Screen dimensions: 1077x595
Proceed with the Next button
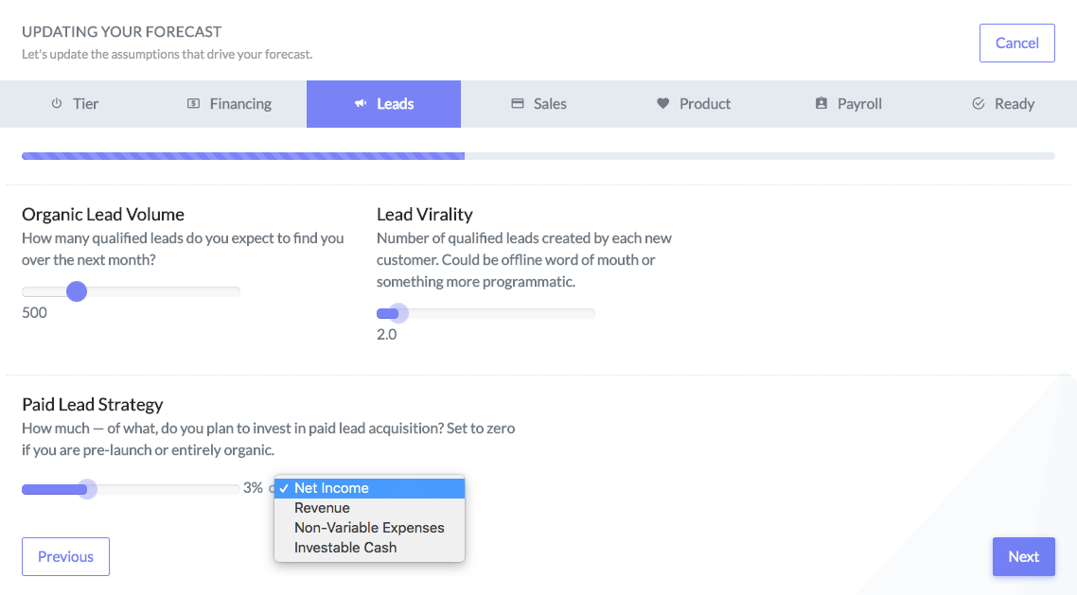pyautogui.click(x=1023, y=557)
